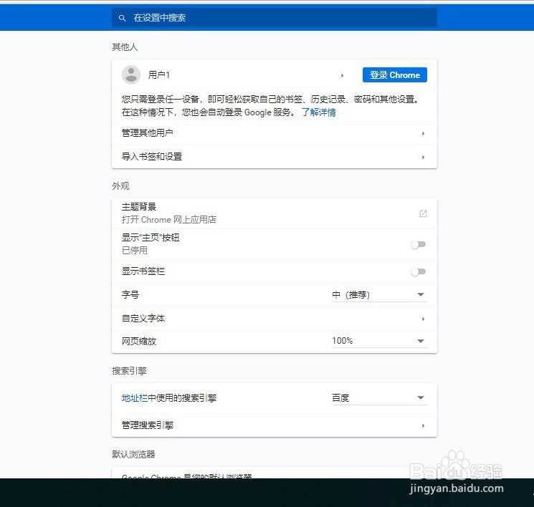The height and width of the screenshot is (507, 534).
Task: Open the search engine 百度 dropdown
Action: tap(379, 397)
